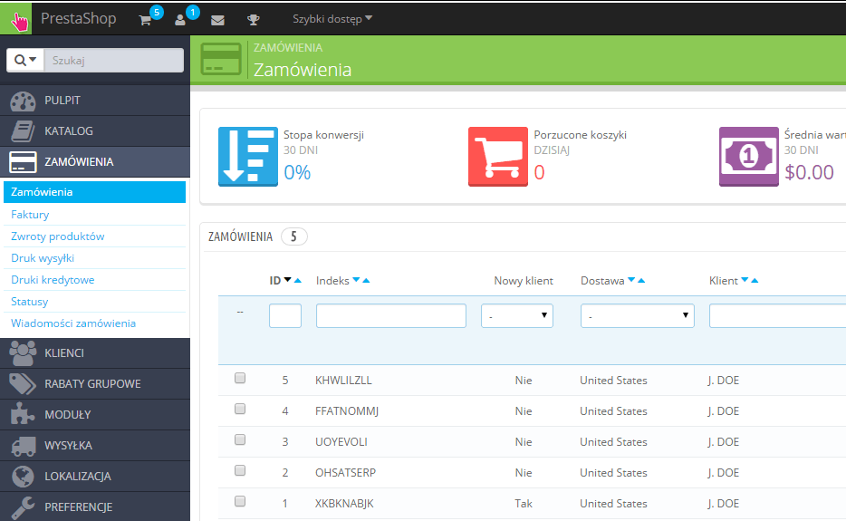This screenshot has width=846, height=521.
Task: Click the Stopa konwersji chart icon
Action: 248,157
